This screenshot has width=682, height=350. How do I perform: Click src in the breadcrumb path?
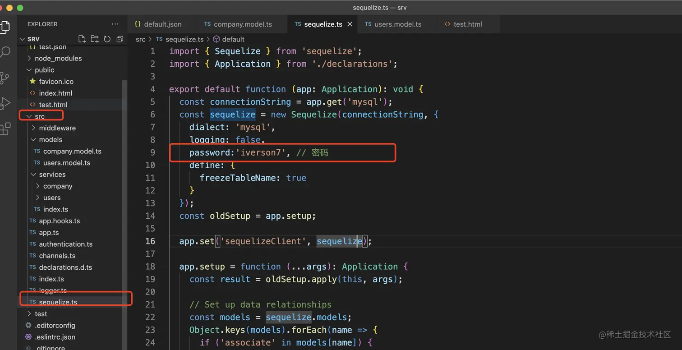(141, 39)
